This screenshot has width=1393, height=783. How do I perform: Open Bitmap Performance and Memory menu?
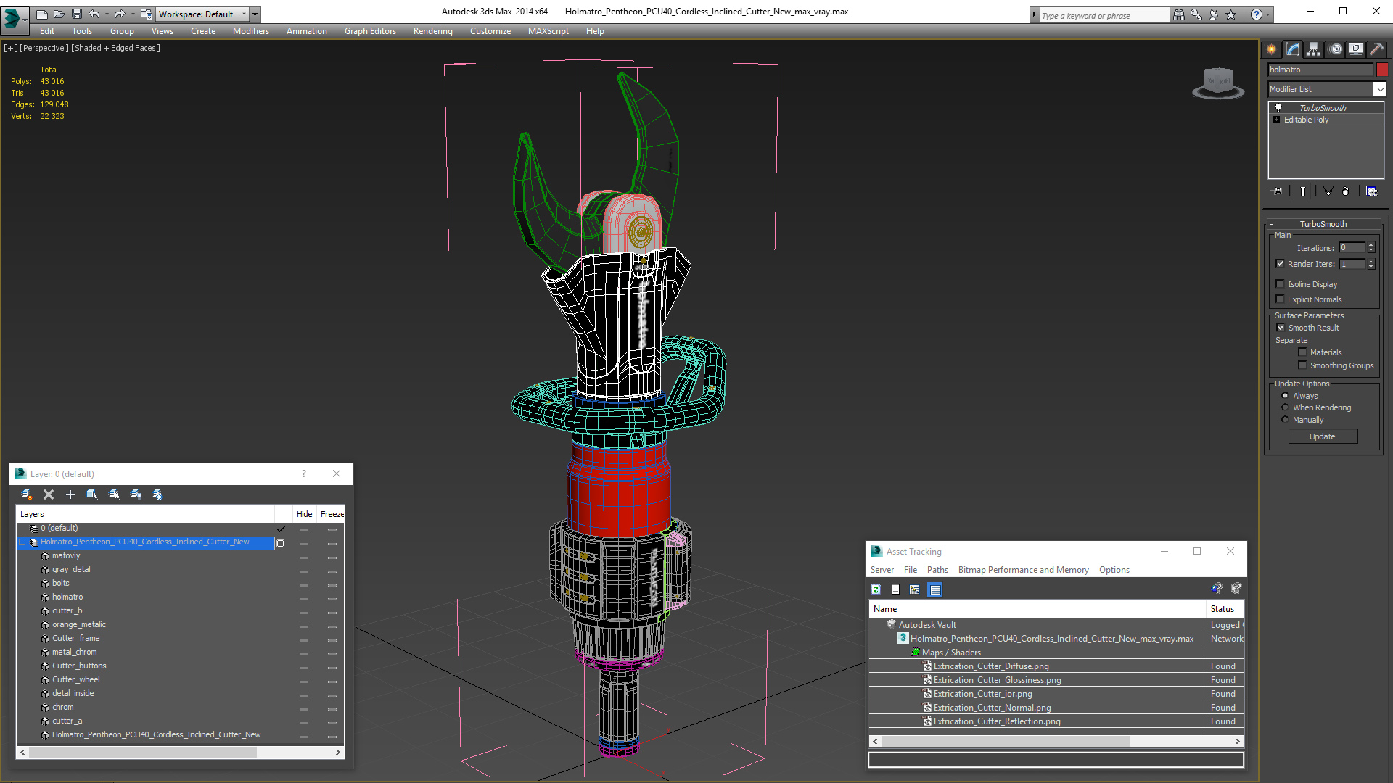tap(1023, 570)
